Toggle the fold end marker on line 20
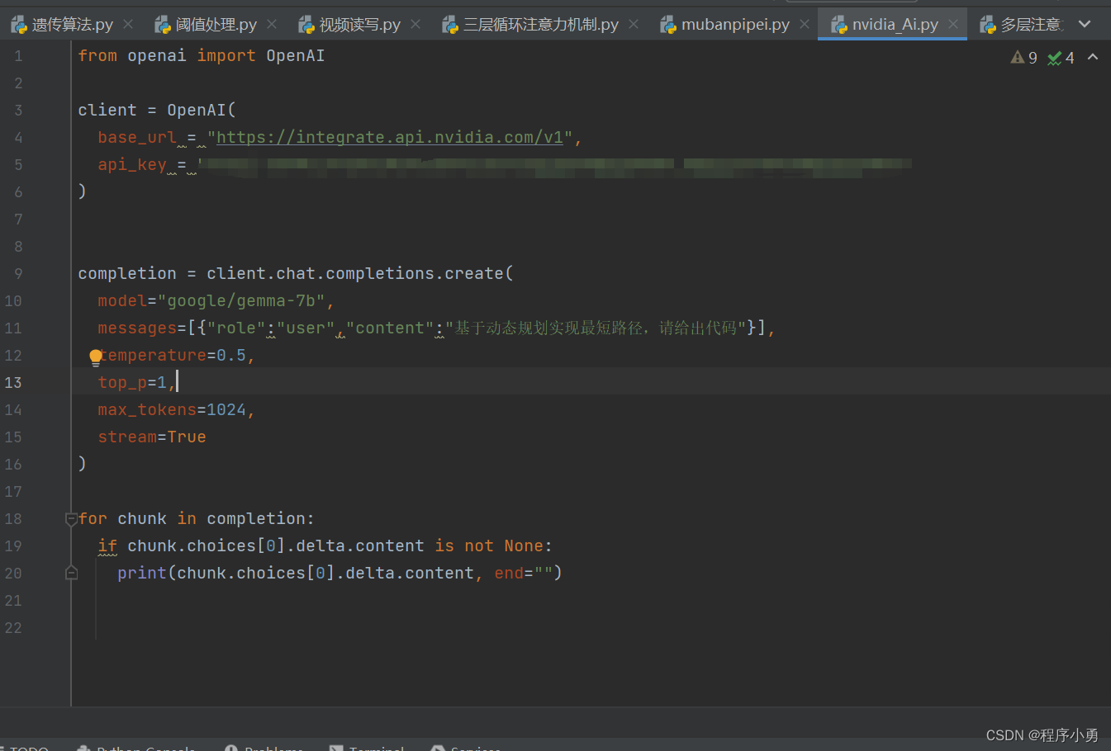 pos(71,573)
